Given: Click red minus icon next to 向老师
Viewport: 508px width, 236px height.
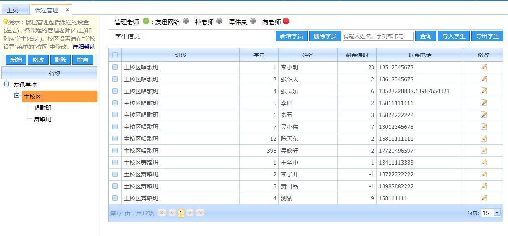Looking at the screenshot, I should [x=286, y=21].
